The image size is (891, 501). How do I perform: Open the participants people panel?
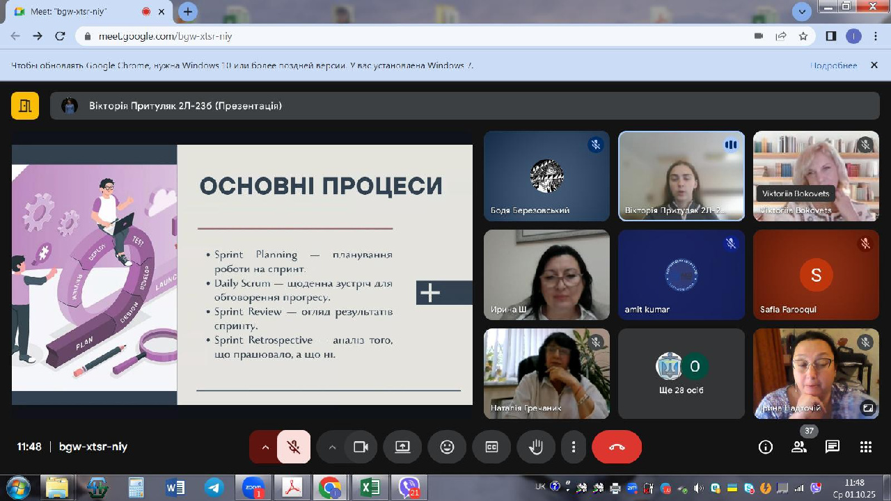(799, 447)
